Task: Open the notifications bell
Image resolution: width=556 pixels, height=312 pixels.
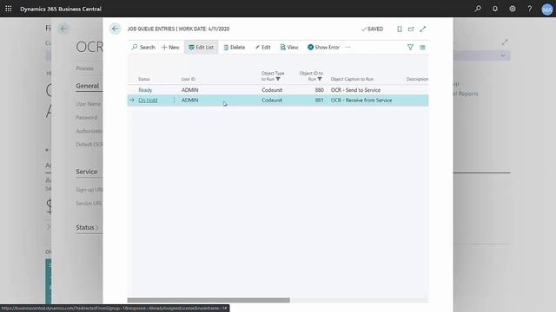Action: click(495, 9)
